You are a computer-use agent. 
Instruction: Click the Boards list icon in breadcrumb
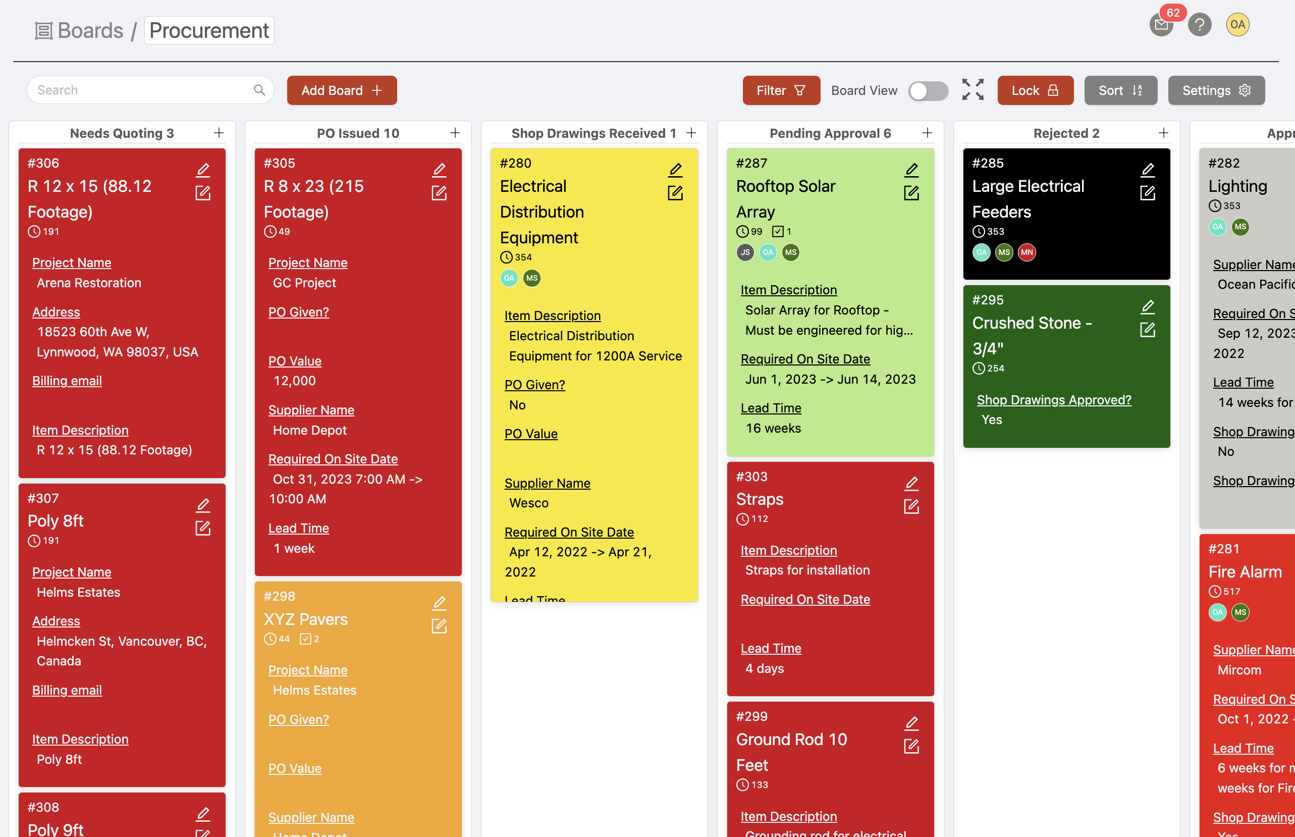[43, 30]
